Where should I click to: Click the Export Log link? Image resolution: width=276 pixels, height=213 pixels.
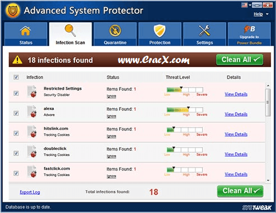(30, 192)
